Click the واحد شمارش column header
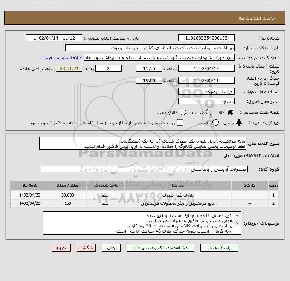290x281 pixels. [105, 186]
